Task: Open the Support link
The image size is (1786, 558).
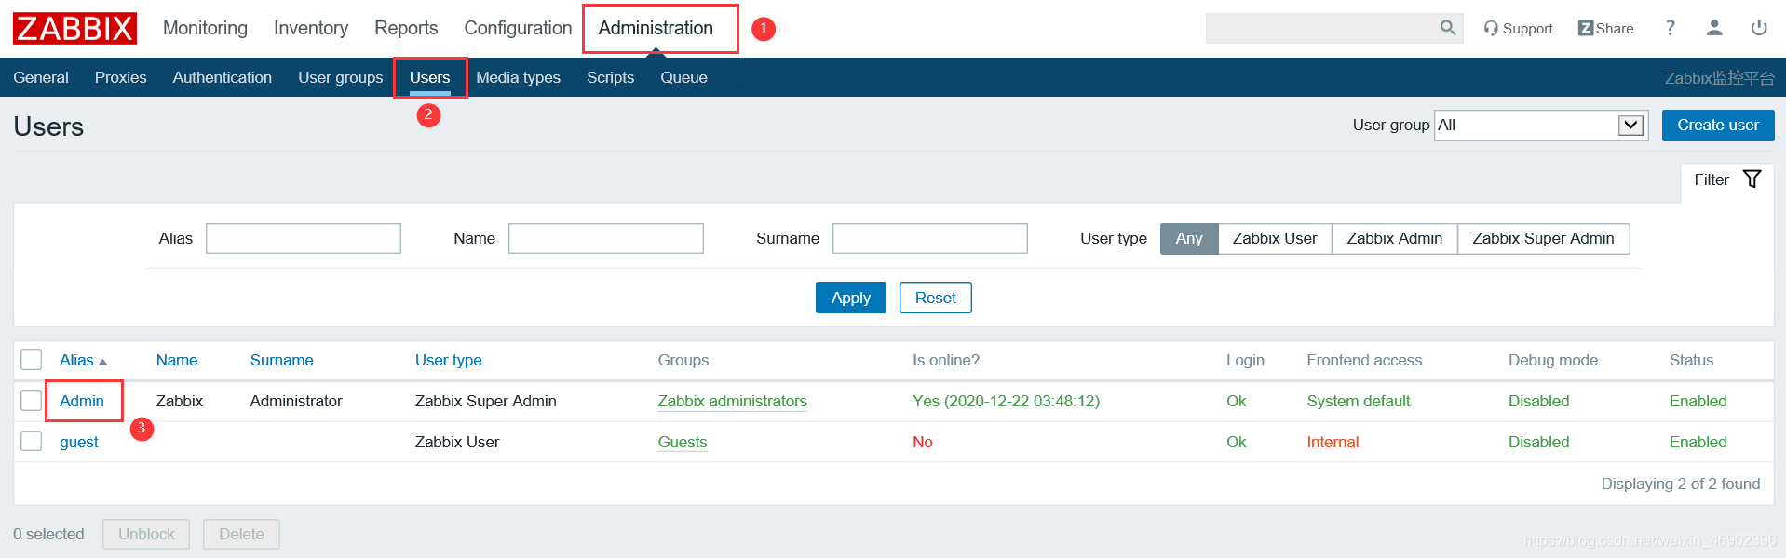Action: coord(1518,29)
